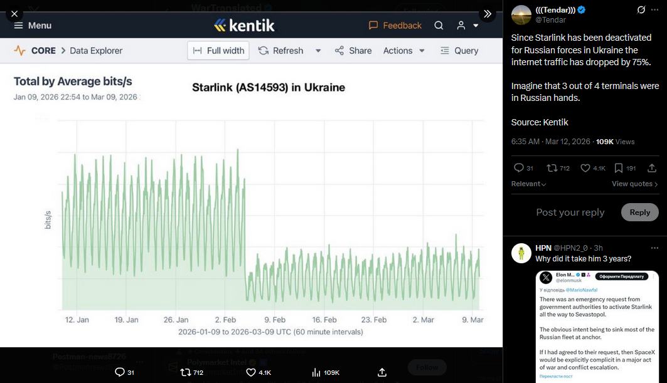This screenshot has height=383, width=667.
Task: Toggle the Full width button
Action: click(218, 51)
